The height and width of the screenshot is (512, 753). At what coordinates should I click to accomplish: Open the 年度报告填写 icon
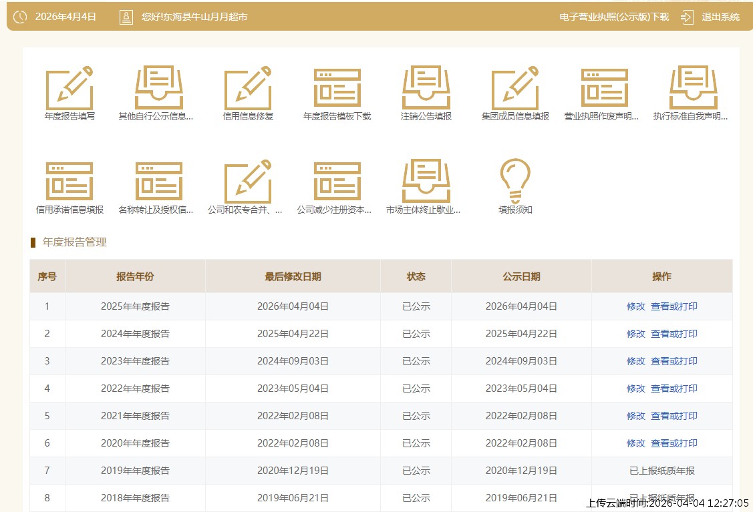[x=69, y=88]
